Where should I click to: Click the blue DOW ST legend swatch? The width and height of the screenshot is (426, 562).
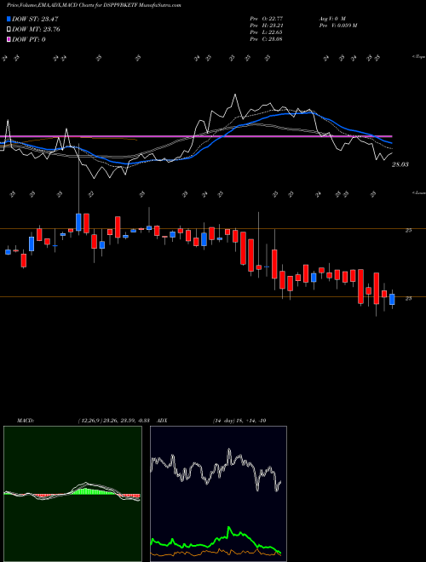point(9,19)
